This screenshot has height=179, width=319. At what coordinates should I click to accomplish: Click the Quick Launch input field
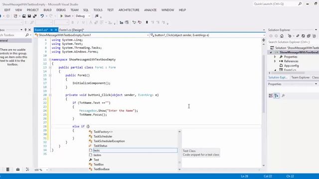click(x=275, y=4)
